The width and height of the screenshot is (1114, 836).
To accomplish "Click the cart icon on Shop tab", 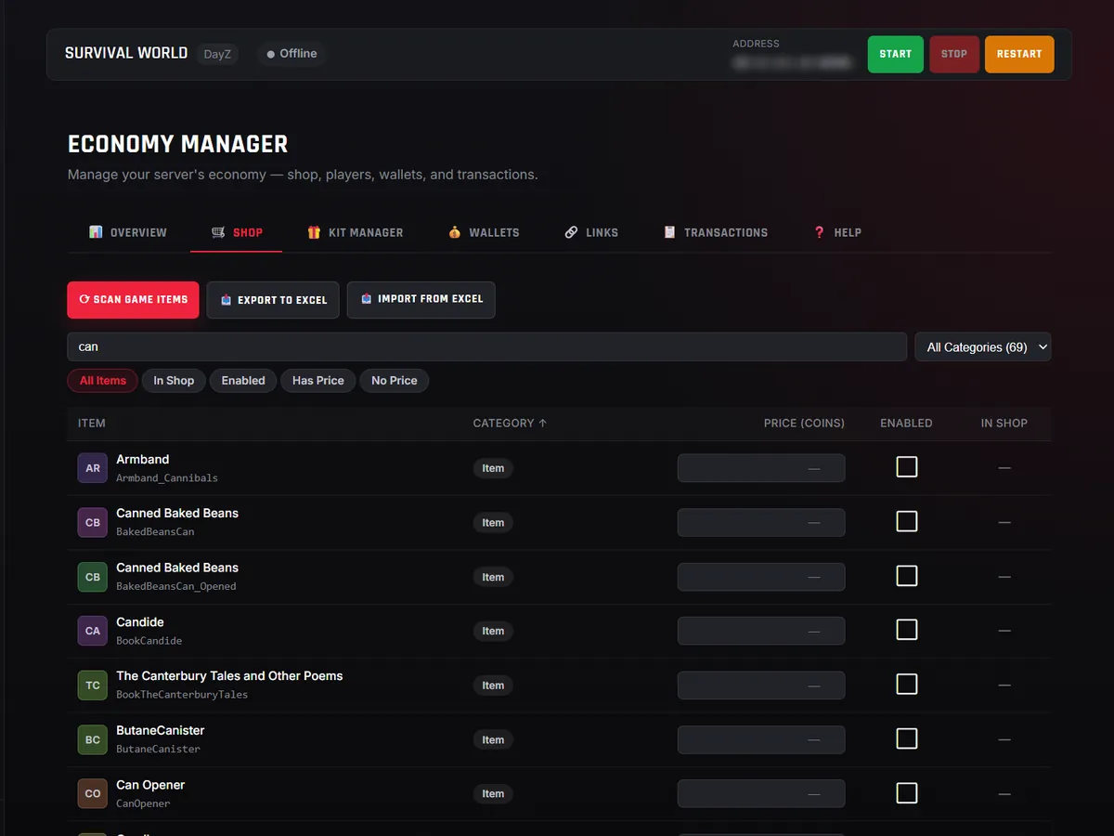I will [218, 232].
